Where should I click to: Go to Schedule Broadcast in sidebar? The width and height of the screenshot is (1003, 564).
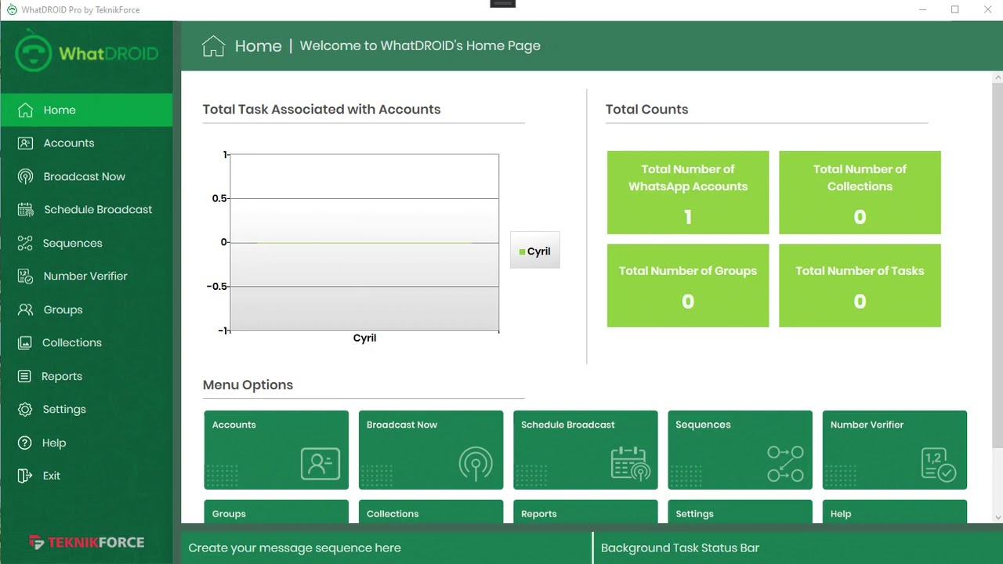coord(86,210)
